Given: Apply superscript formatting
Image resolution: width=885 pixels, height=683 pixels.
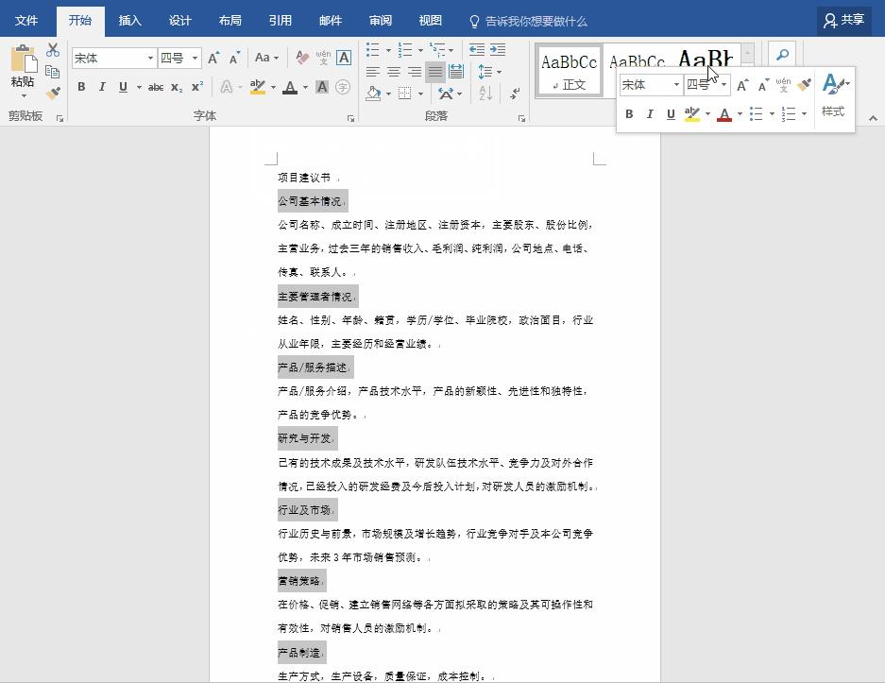Looking at the screenshot, I should (196, 86).
